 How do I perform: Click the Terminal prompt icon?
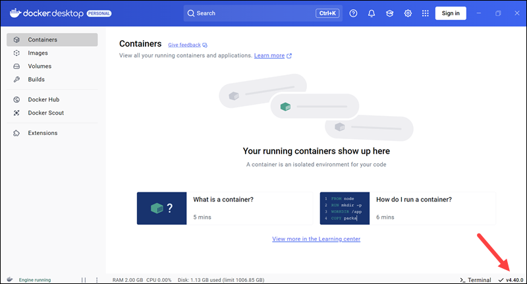point(463,280)
